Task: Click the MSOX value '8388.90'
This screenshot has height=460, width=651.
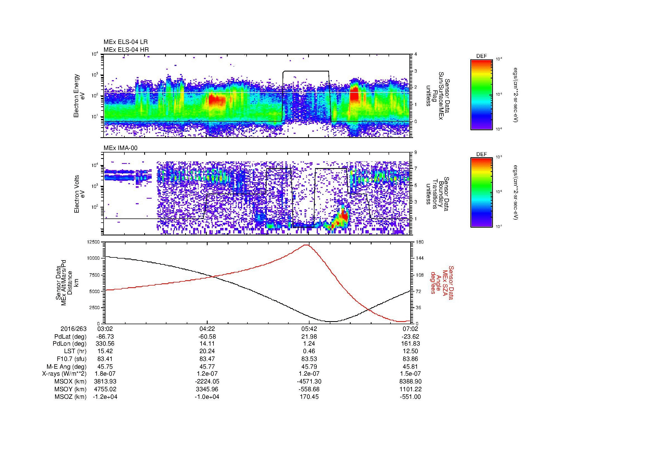Action: click(410, 382)
